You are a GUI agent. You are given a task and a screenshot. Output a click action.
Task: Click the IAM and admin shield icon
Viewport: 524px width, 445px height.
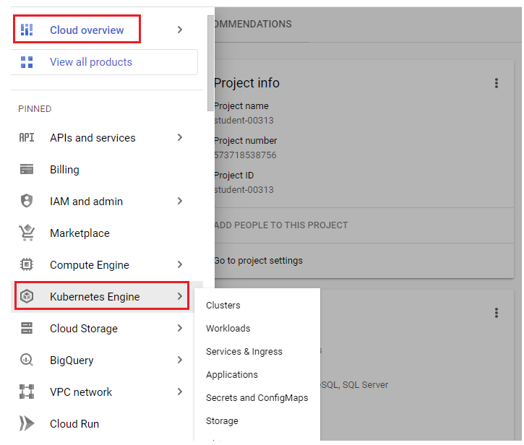click(27, 201)
